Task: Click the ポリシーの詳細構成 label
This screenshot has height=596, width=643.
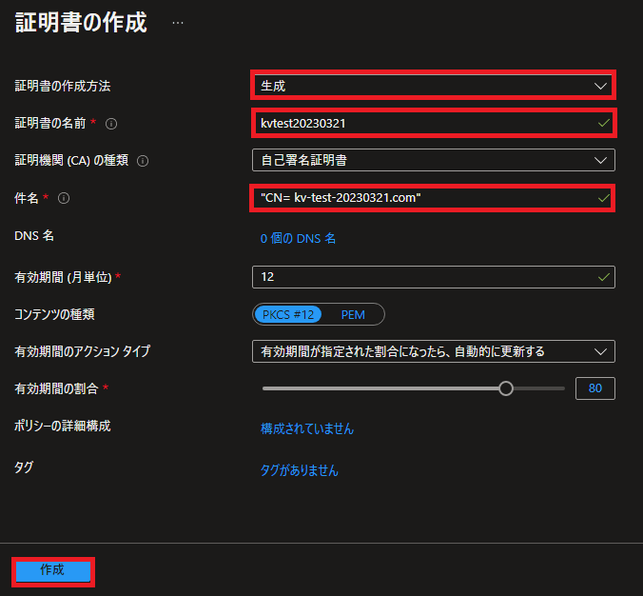Action: tap(63, 427)
